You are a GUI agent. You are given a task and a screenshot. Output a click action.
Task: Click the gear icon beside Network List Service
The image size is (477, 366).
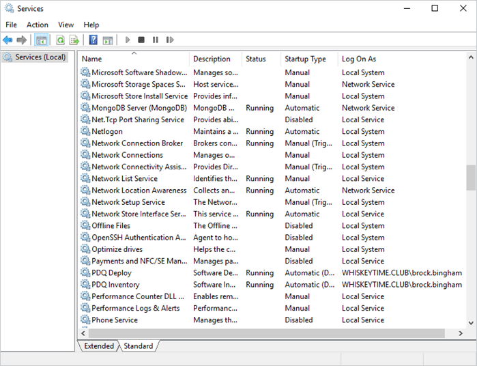[x=85, y=178]
